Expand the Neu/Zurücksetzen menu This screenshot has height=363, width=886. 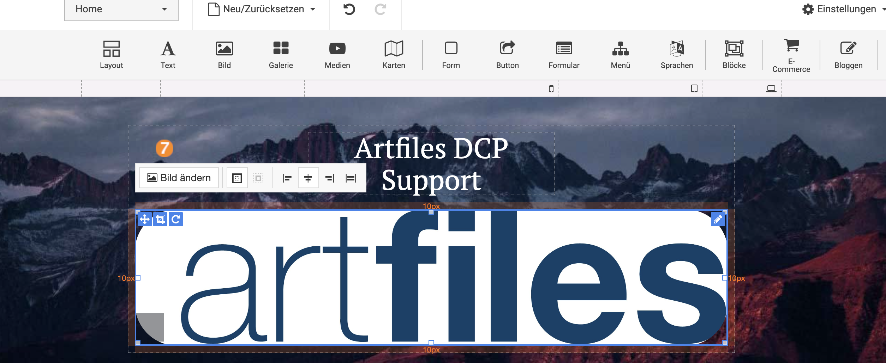262,9
